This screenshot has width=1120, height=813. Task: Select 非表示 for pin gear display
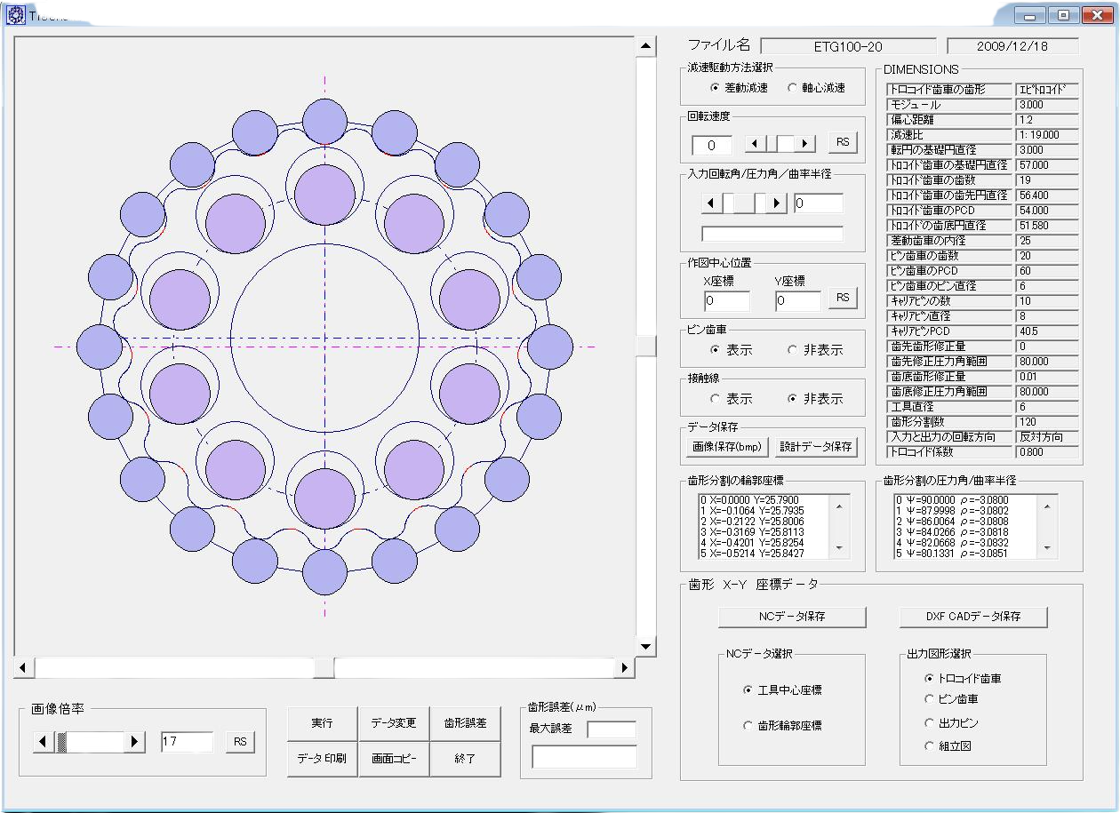pos(793,350)
